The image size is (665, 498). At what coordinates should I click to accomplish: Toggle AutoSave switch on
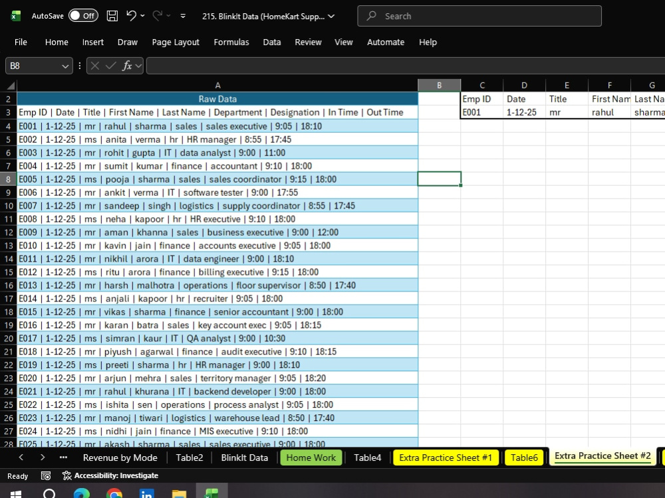pos(84,16)
